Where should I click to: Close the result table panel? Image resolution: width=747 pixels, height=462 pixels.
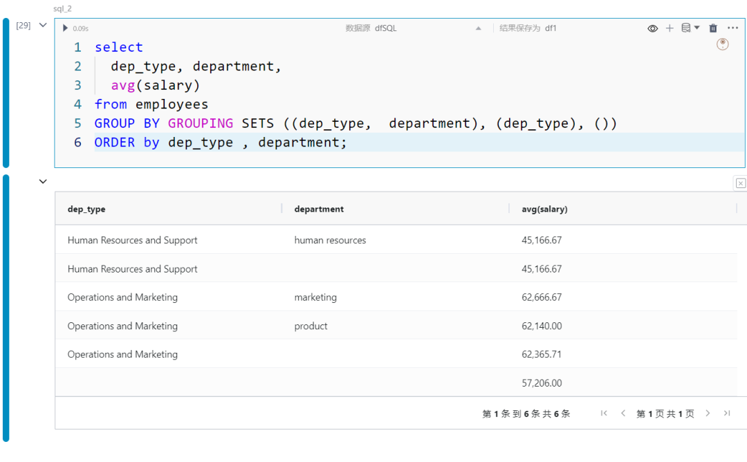point(741,183)
